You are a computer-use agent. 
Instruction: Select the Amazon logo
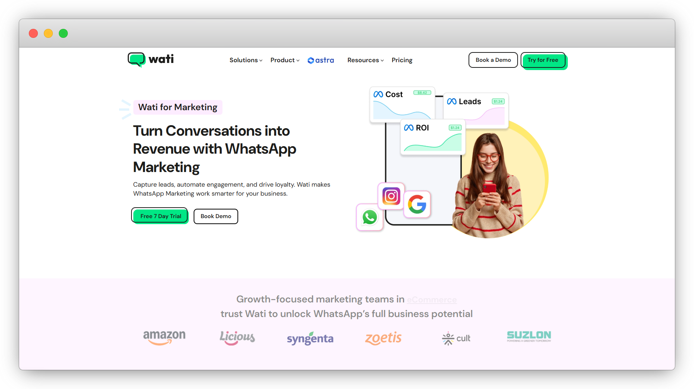coord(164,337)
